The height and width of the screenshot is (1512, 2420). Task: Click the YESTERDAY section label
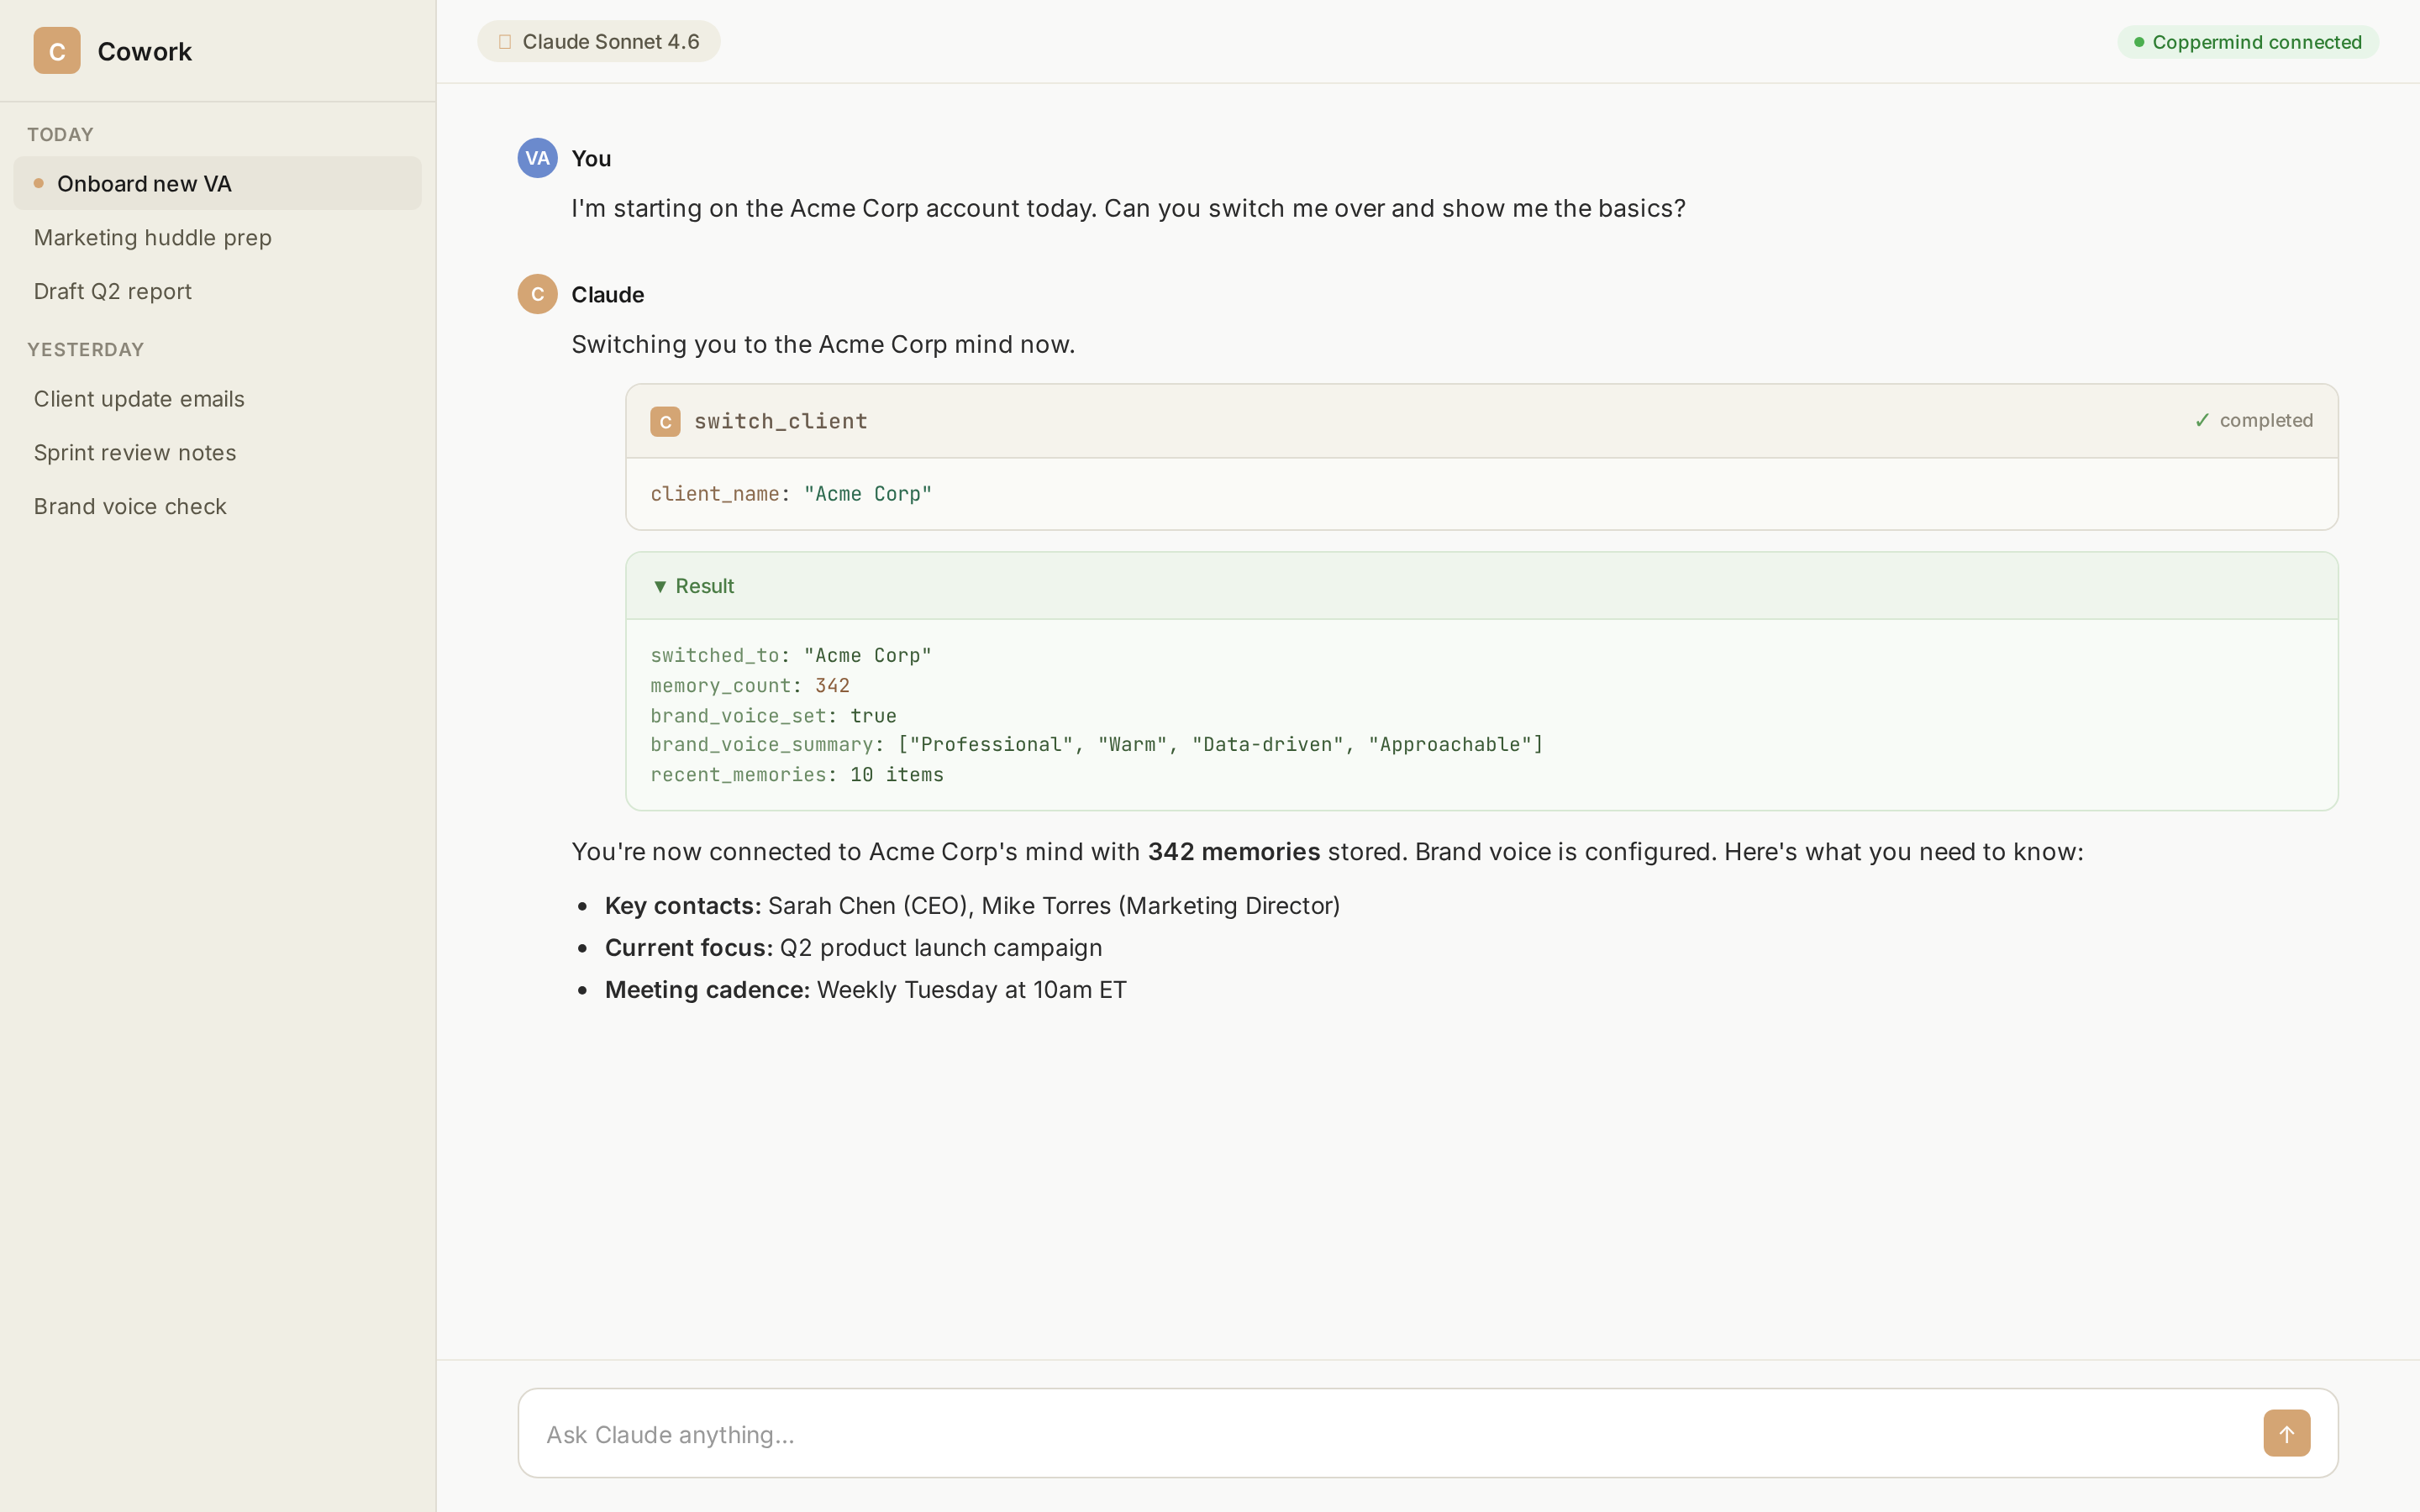(x=86, y=350)
